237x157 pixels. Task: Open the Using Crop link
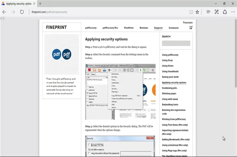tap(167, 60)
